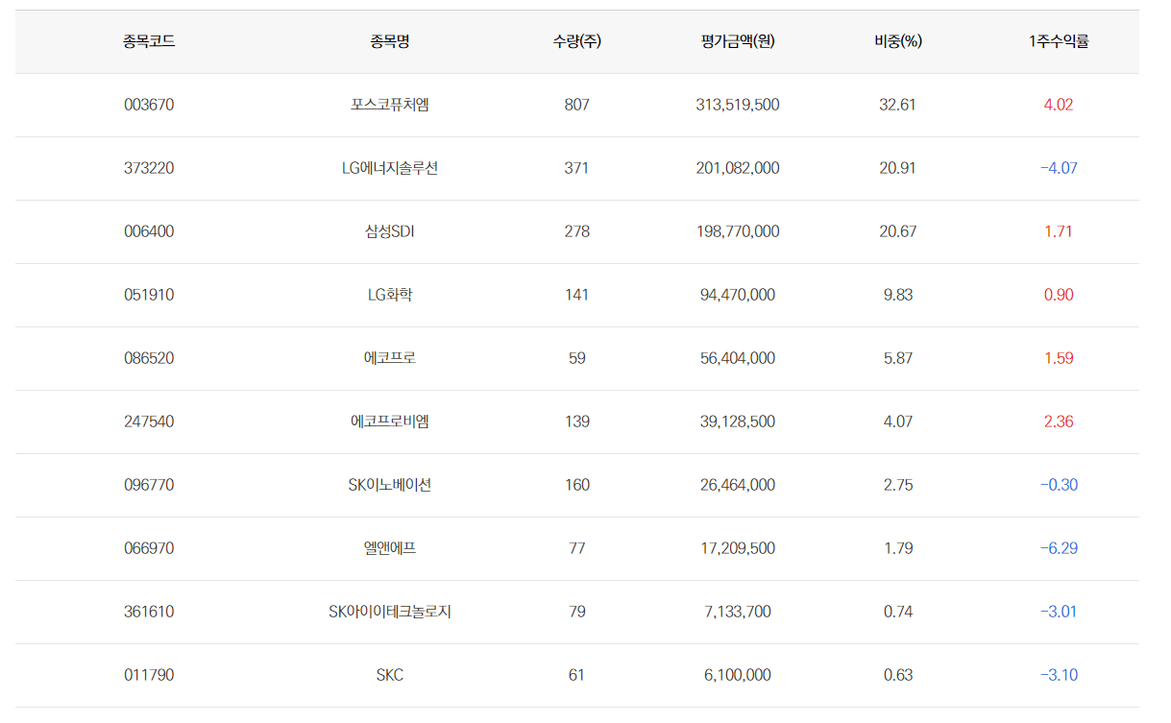Viewport: 1171px width, 723px height.
Task: Select stock code 247540
Action: [x=149, y=422]
